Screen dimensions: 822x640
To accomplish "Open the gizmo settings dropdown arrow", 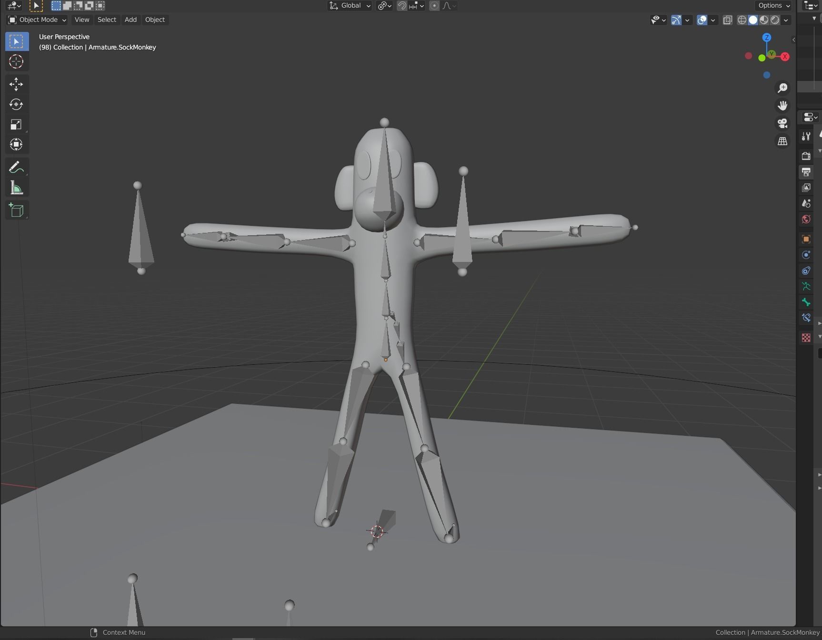I will point(687,20).
